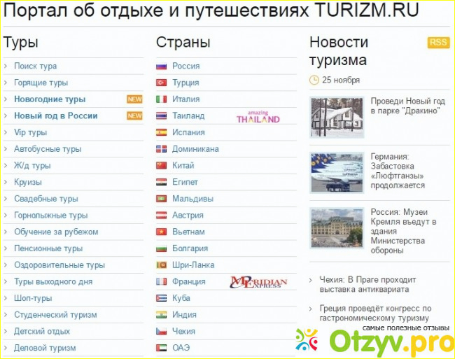Open the Россия country link
Viewport: 455px width, 359px height.
[x=186, y=66]
